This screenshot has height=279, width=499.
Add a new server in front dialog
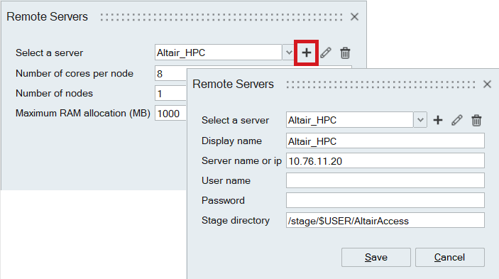(438, 120)
